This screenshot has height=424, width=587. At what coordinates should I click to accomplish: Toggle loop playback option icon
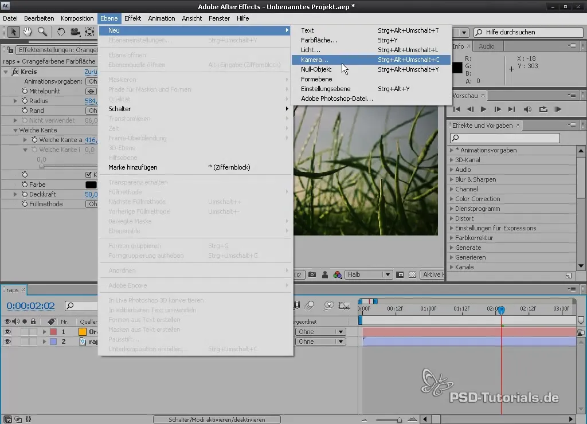(x=543, y=109)
